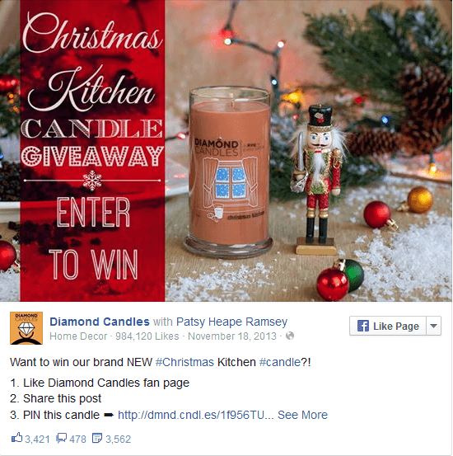This screenshot has width=453, height=456.
Task: Open the Christmas Kitchen giveaway image
Action: 226,151
